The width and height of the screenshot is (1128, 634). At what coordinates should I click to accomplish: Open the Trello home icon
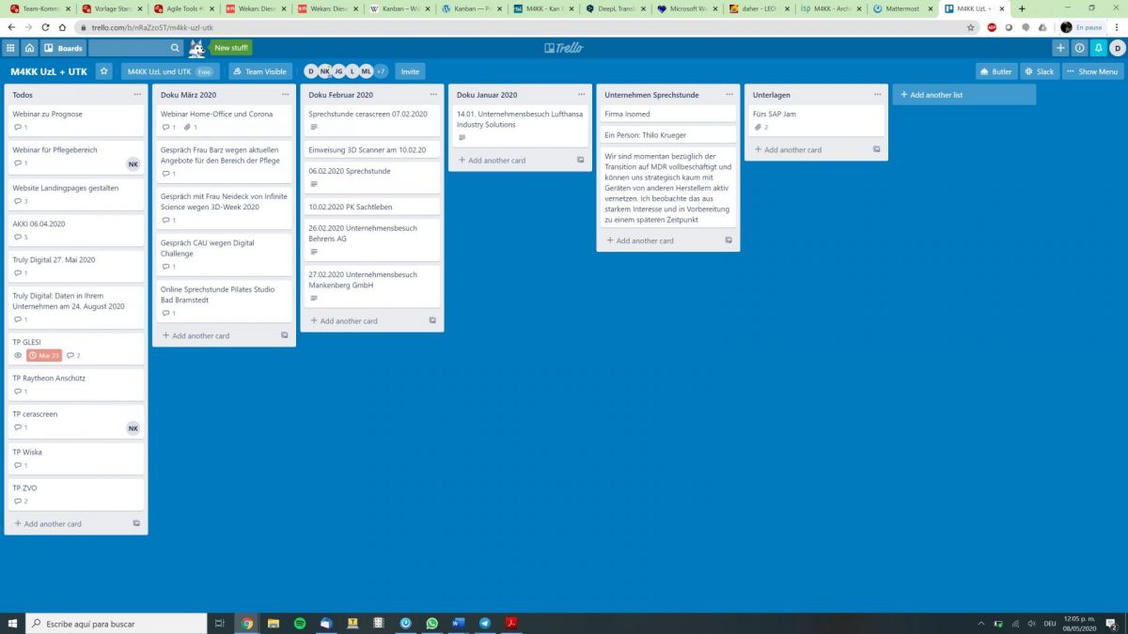(29, 48)
